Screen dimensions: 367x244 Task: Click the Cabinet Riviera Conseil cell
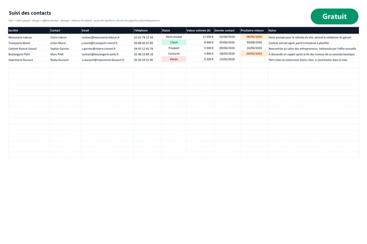tap(29, 48)
